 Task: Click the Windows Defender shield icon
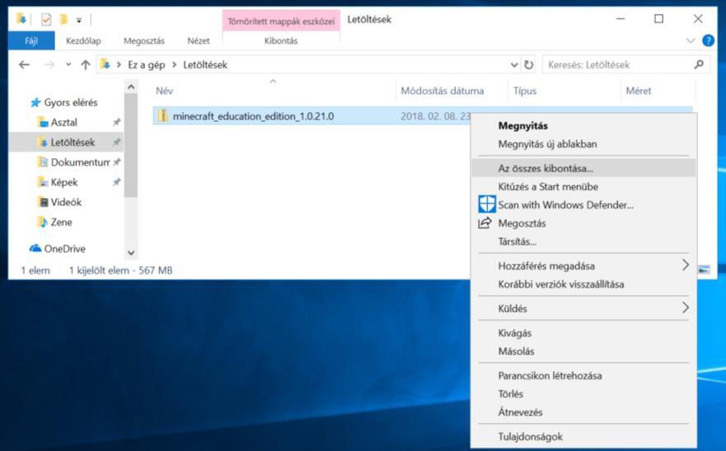coord(487,204)
